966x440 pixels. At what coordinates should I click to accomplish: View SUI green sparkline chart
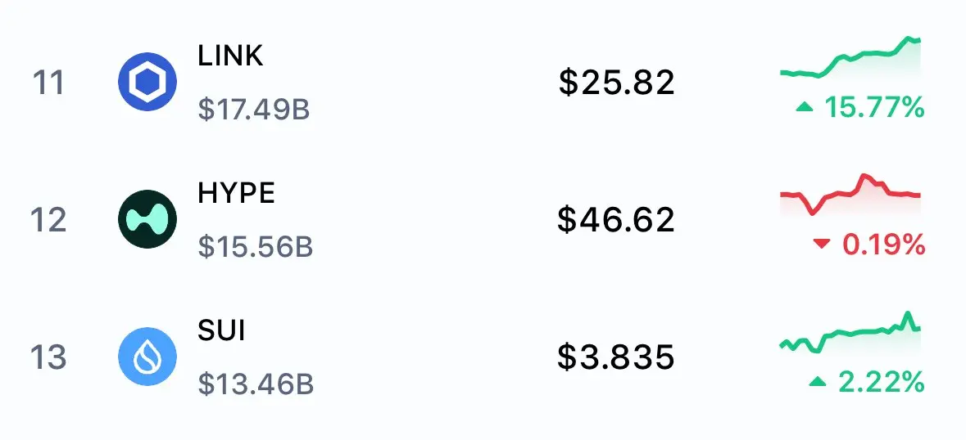850,333
